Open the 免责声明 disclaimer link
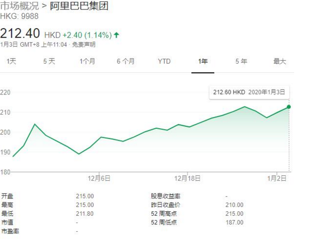 [x=84, y=45]
